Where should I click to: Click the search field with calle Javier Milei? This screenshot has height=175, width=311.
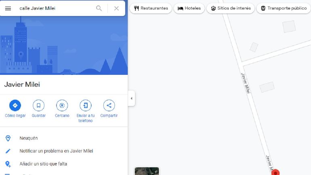pos(55,8)
